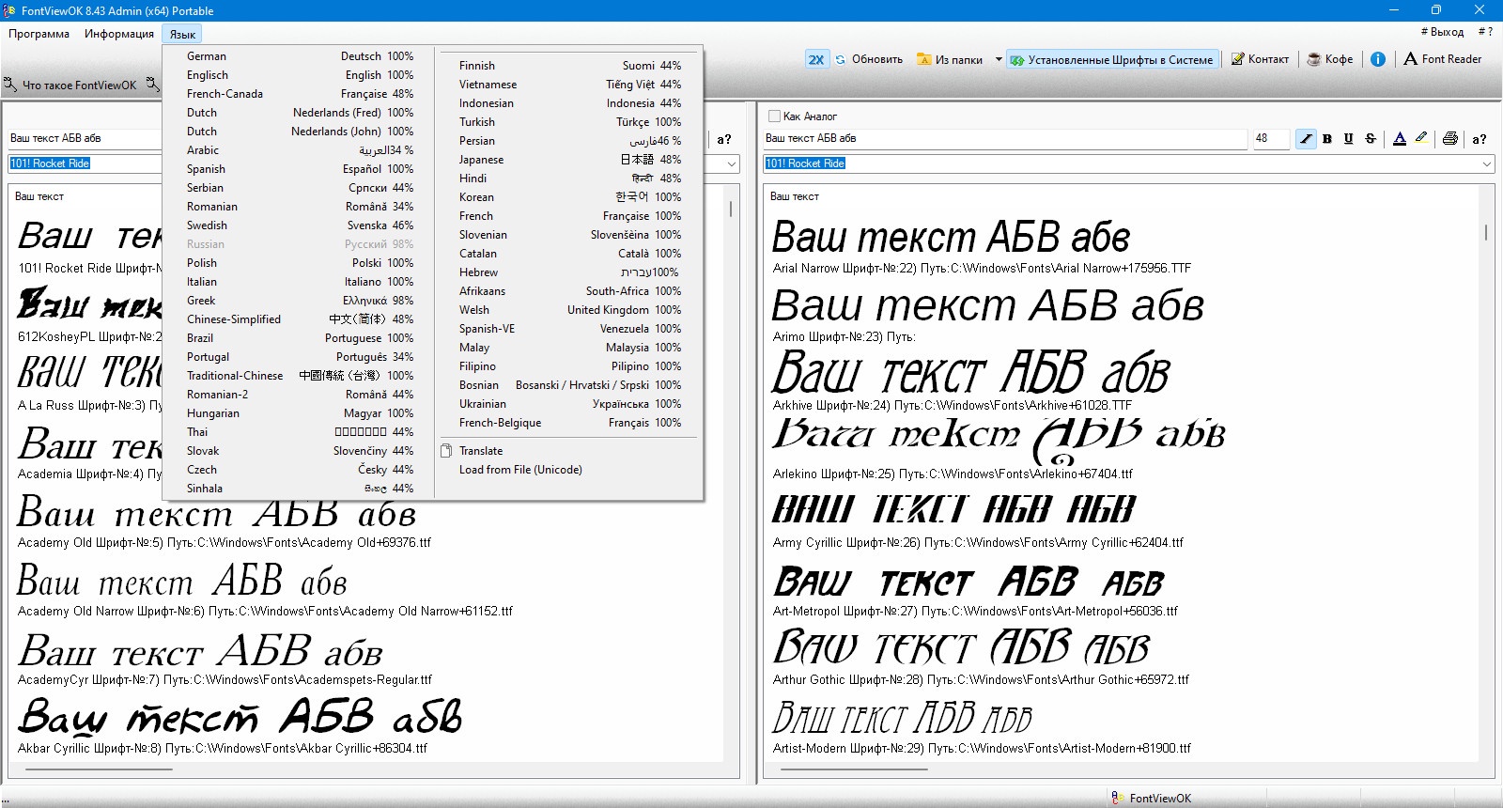Screen dimensions: 1503x808
Task: Toggle italic text style in right panel
Action: [1306, 138]
